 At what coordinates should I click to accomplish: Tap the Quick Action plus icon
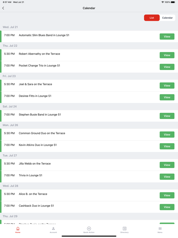click(89, 229)
